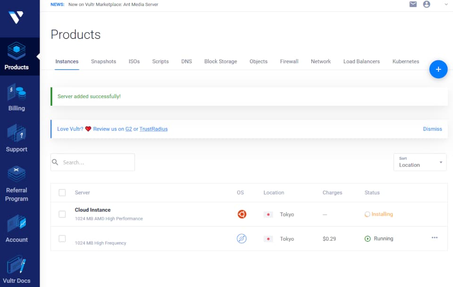Click the Installing spinner icon
Image resolution: width=453 pixels, height=287 pixels.
coord(367,214)
